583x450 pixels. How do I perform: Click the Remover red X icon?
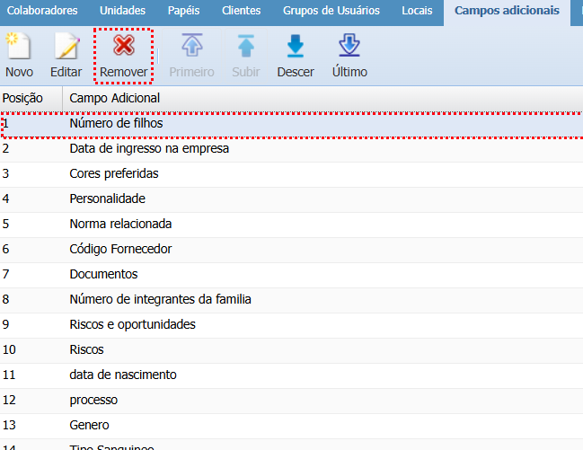(124, 47)
